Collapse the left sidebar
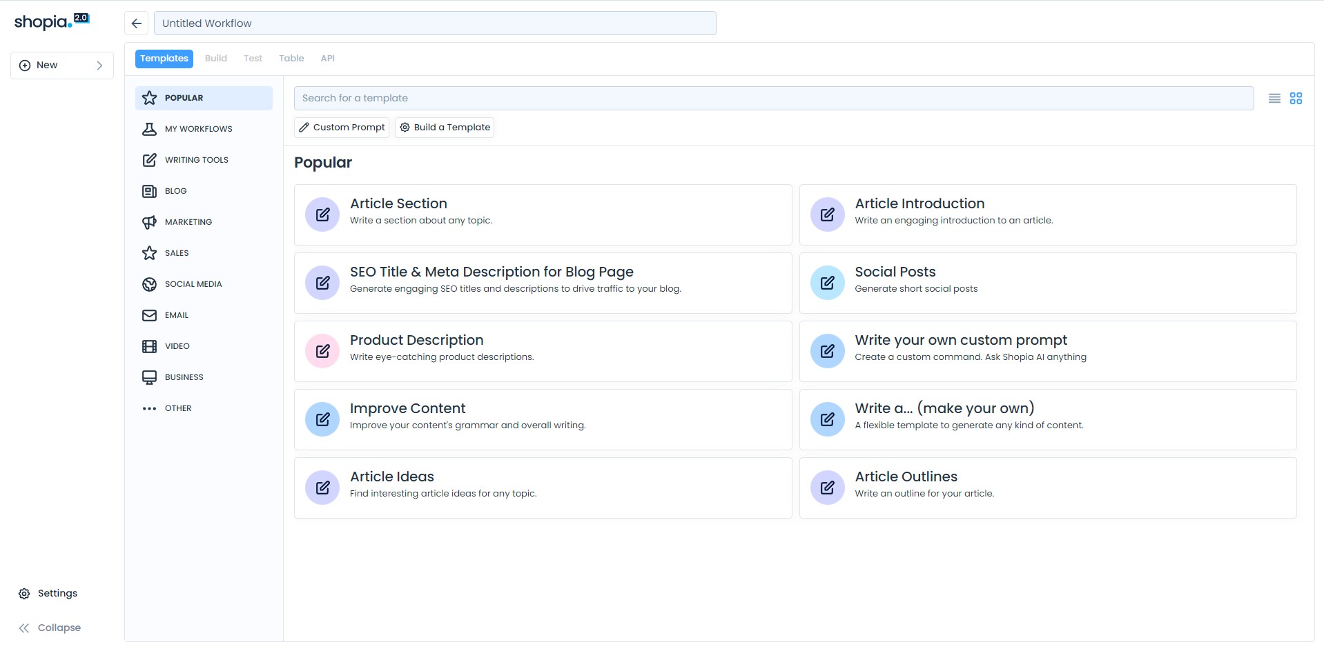Viewport: 1324px width, 651px height. [x=49, y=628]
